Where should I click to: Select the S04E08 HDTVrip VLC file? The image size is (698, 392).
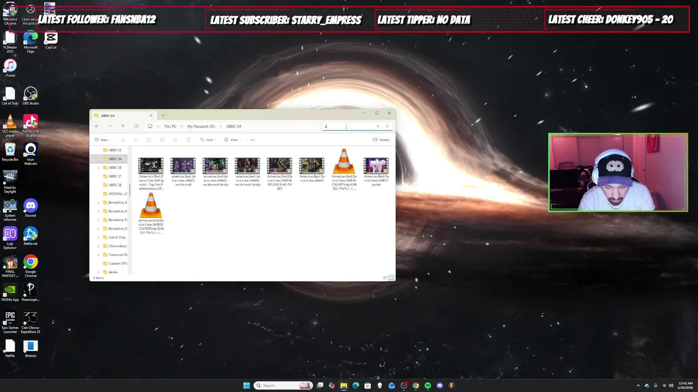tap(151, 214)
